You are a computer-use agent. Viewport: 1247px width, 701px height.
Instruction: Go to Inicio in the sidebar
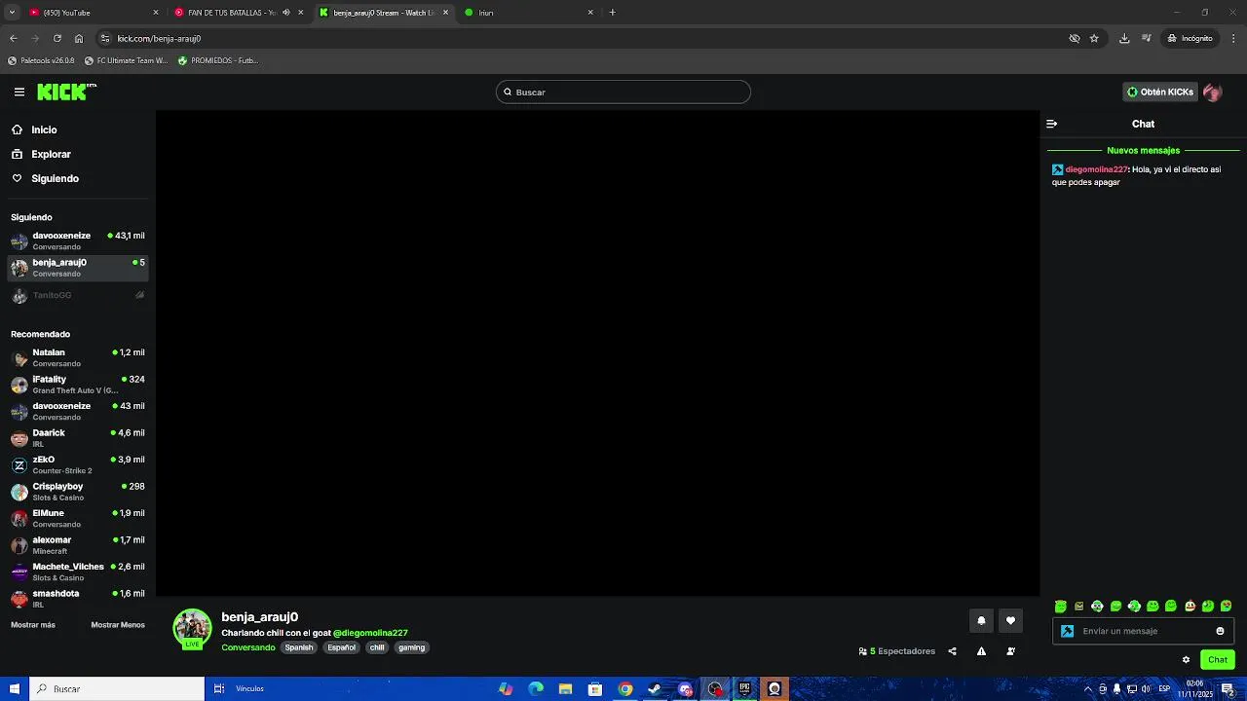tap(44, 129)
